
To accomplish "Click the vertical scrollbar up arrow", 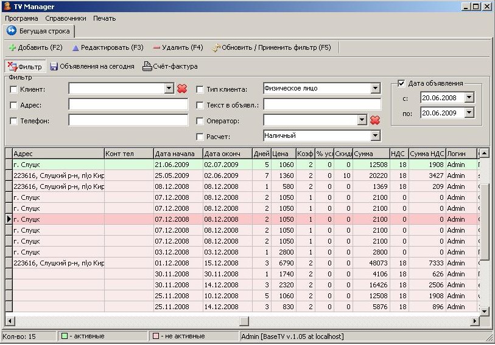I will click(485, 154).
